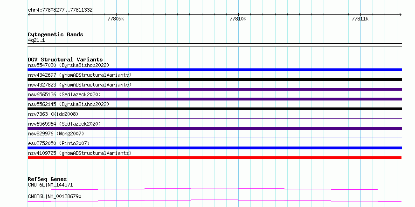Click the thin blue line under nsv829976
Screen dimensions: 415x207
(214, 138)
